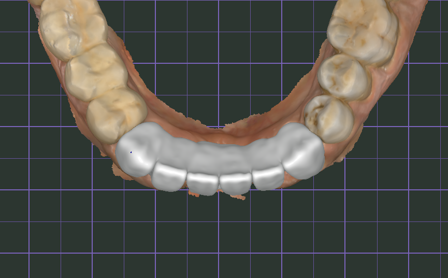
Task: Pick the rightmost white incisor crown of the bridge
Action: (268, 177)
